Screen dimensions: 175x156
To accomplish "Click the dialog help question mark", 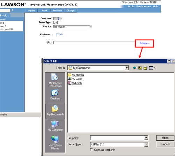I will coord(169,61).
